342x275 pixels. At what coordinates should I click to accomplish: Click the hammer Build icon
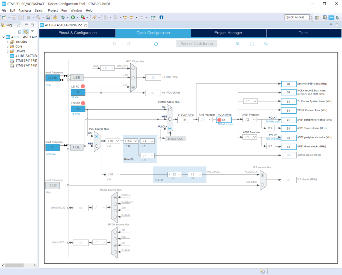pos(38,17)
